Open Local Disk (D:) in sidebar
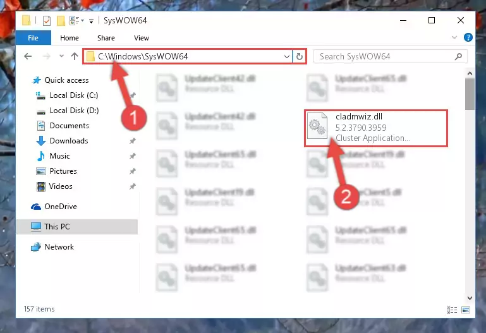 (x=74, y=111)
